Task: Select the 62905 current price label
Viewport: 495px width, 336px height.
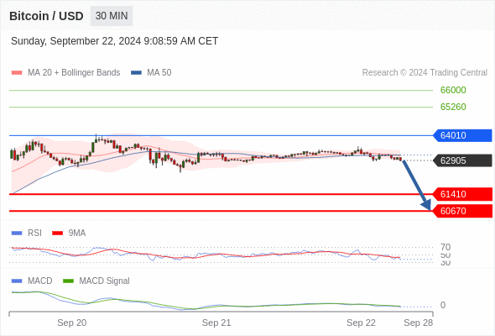Action: 462,160
